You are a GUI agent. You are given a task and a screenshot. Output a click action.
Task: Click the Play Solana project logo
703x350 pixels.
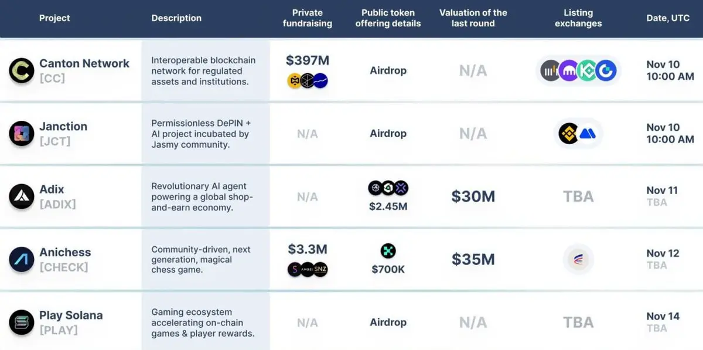tap(22, 322)
